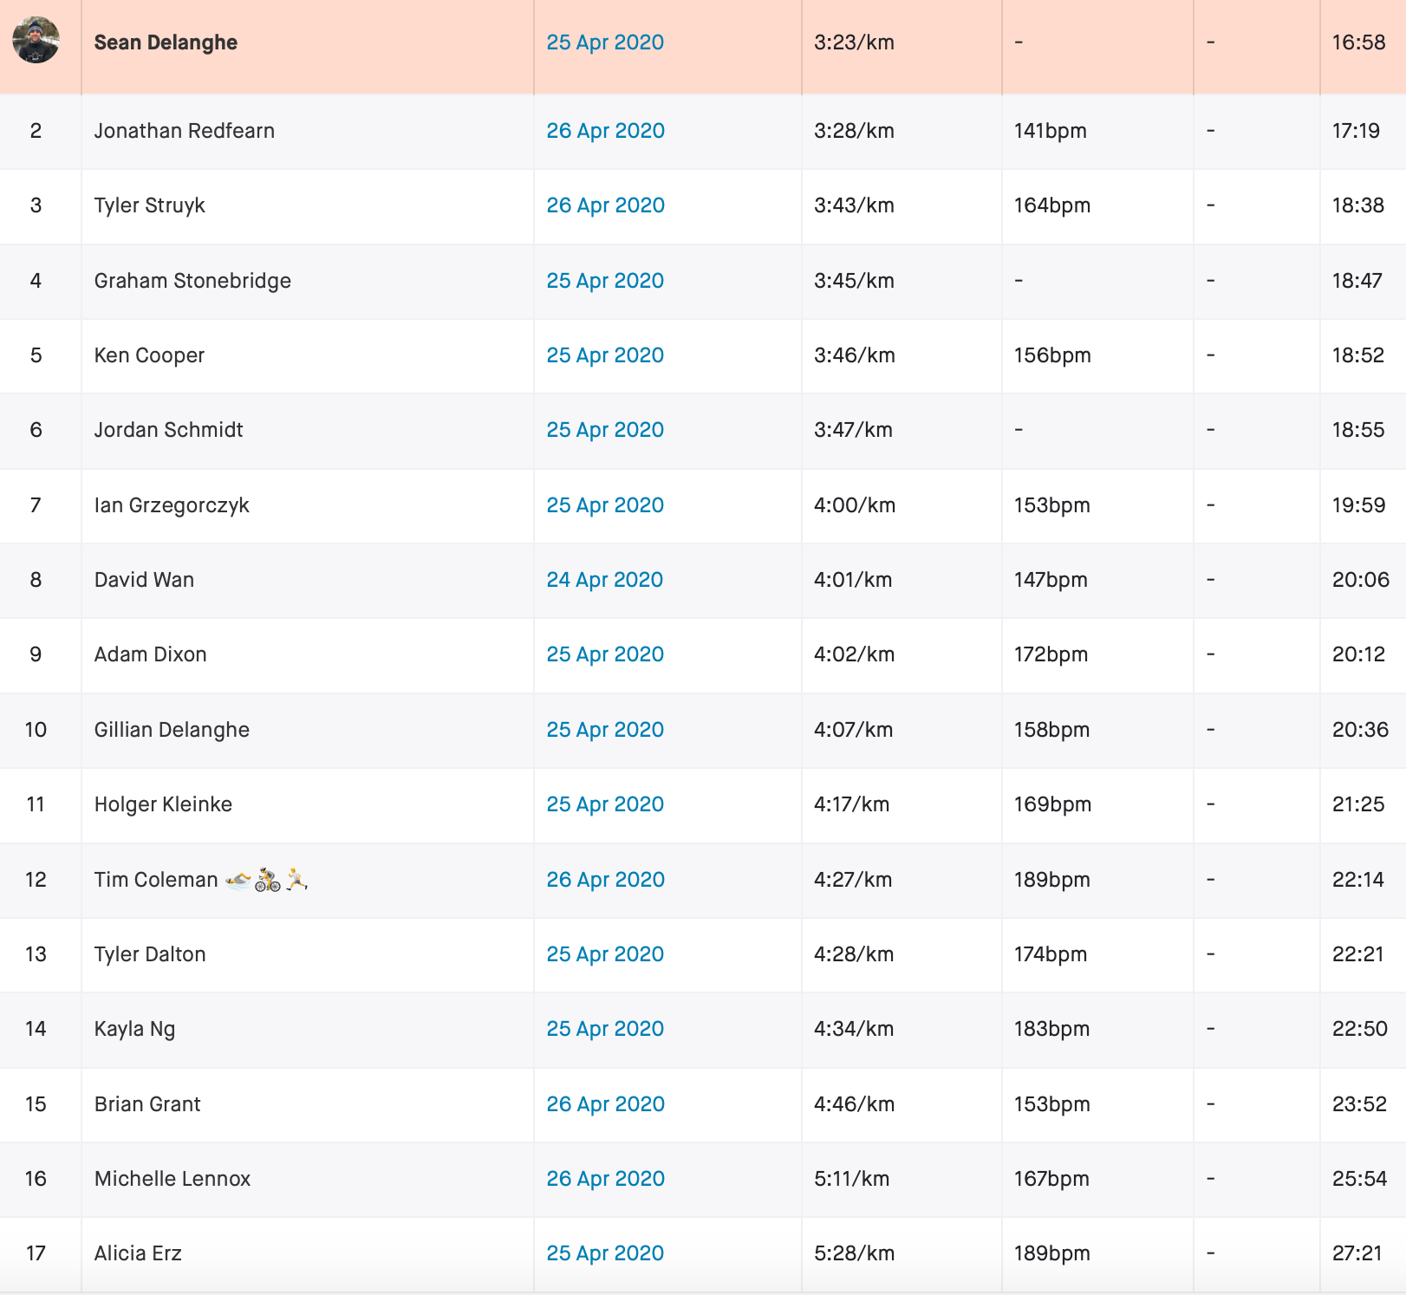Select the name Ken Cooper
The width and height of the screenshot is (1406, 1295).
pos(149,355)
